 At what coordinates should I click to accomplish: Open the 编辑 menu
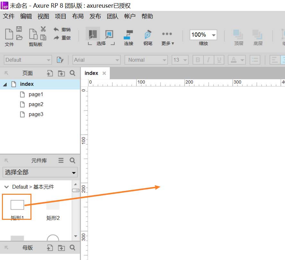(x=26, y=16)
